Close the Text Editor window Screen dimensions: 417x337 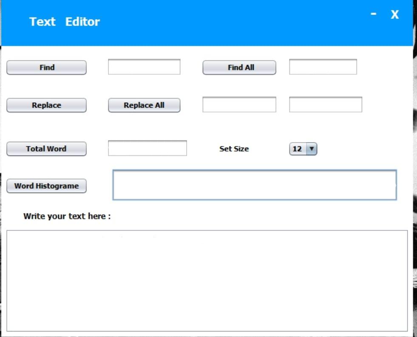click(394, 14)
